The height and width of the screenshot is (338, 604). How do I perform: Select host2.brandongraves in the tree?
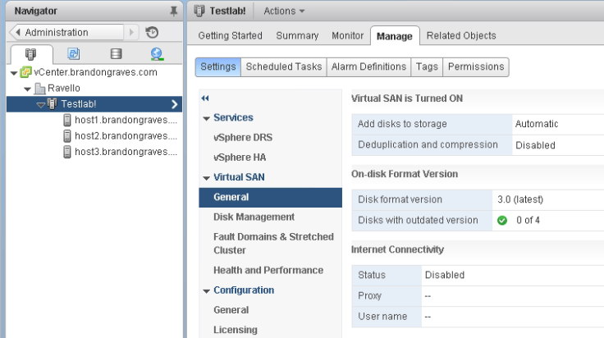pyautogui.click(x=126, y=136)
